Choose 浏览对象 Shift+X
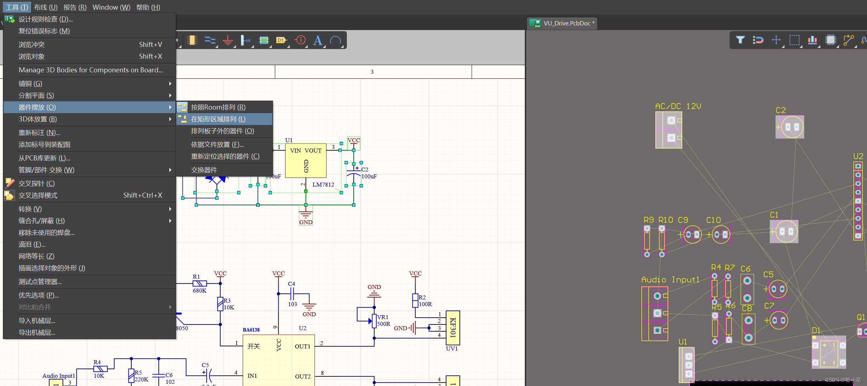 [x=90, y=56]
